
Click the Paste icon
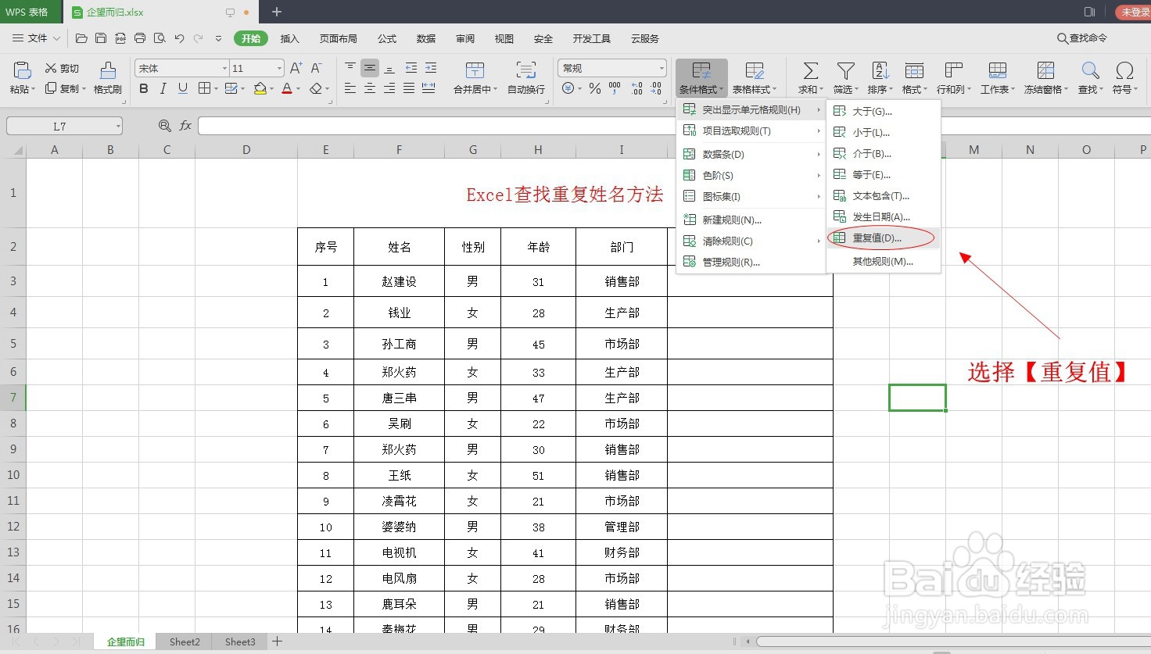20,71
